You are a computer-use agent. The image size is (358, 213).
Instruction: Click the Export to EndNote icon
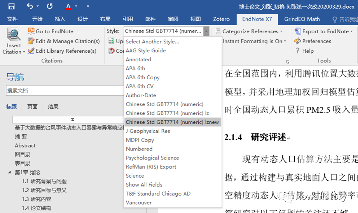click(297, 31)
